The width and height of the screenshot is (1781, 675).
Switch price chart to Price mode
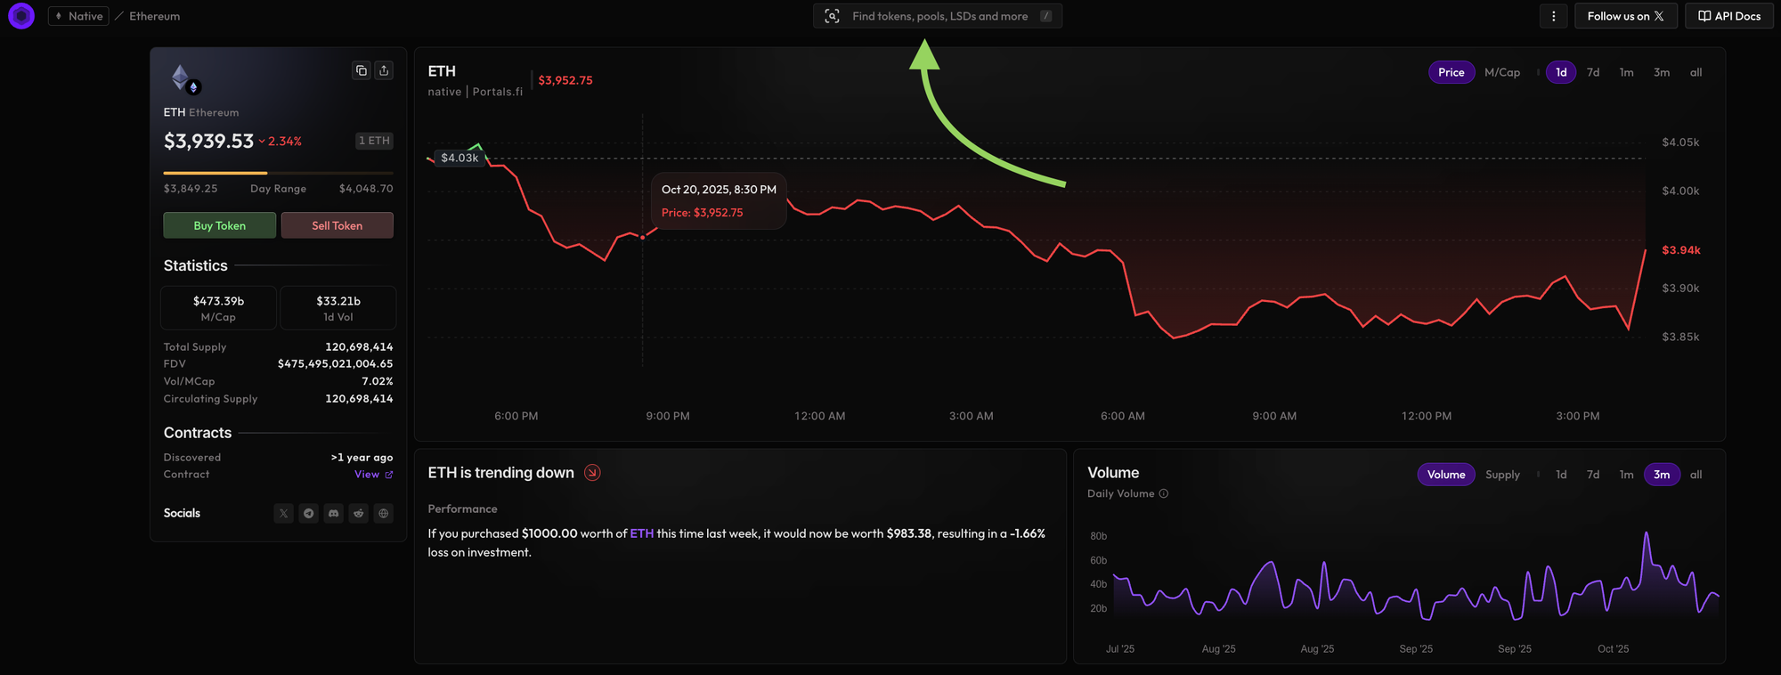coord(1452,72)
